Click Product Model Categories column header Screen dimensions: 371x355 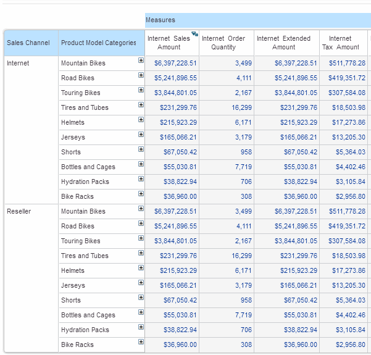(x=99, y=43)
